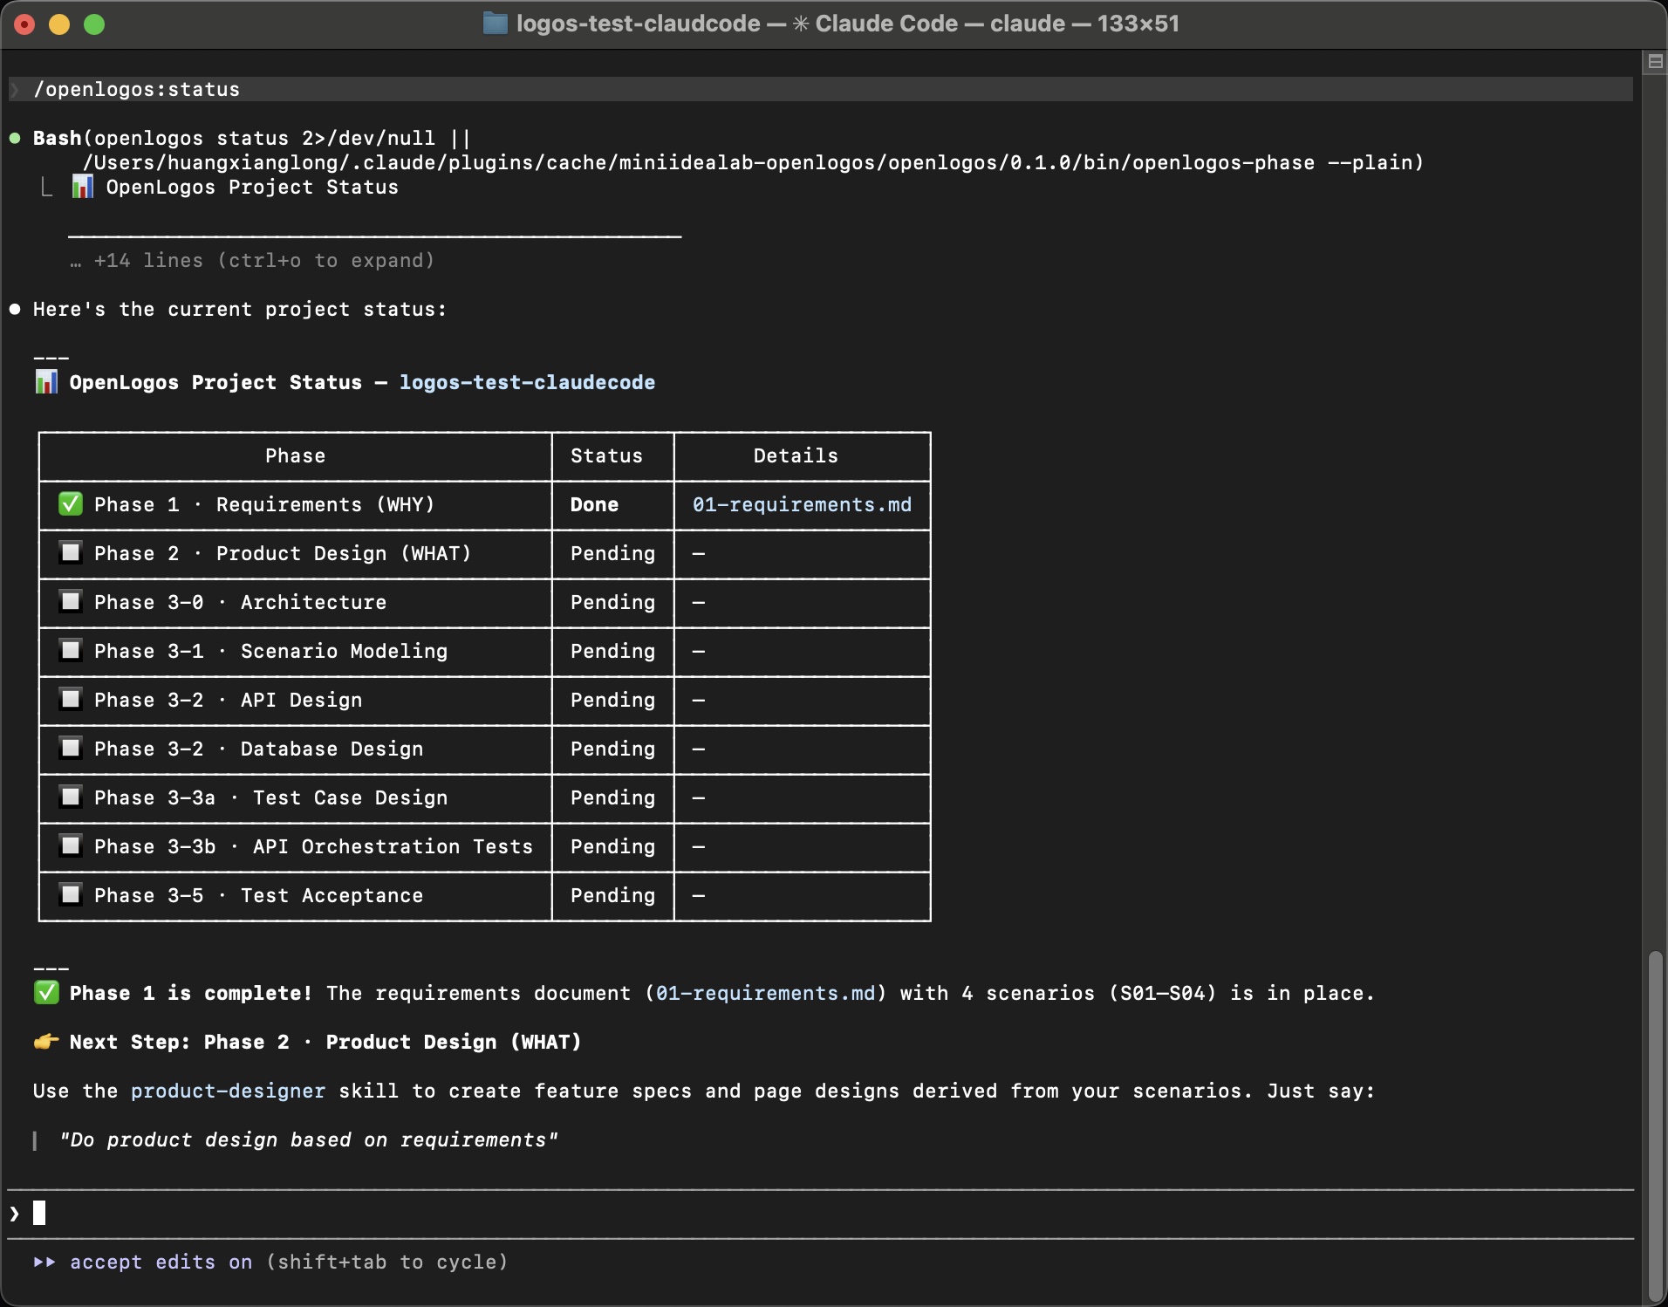Select the logos-test-claudecode project name link
1668x1307 pixels.
tap(528, 382)
